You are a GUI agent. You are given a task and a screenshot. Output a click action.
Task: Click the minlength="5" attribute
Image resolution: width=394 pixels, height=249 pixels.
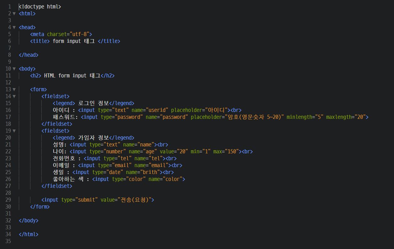point(305,117)
